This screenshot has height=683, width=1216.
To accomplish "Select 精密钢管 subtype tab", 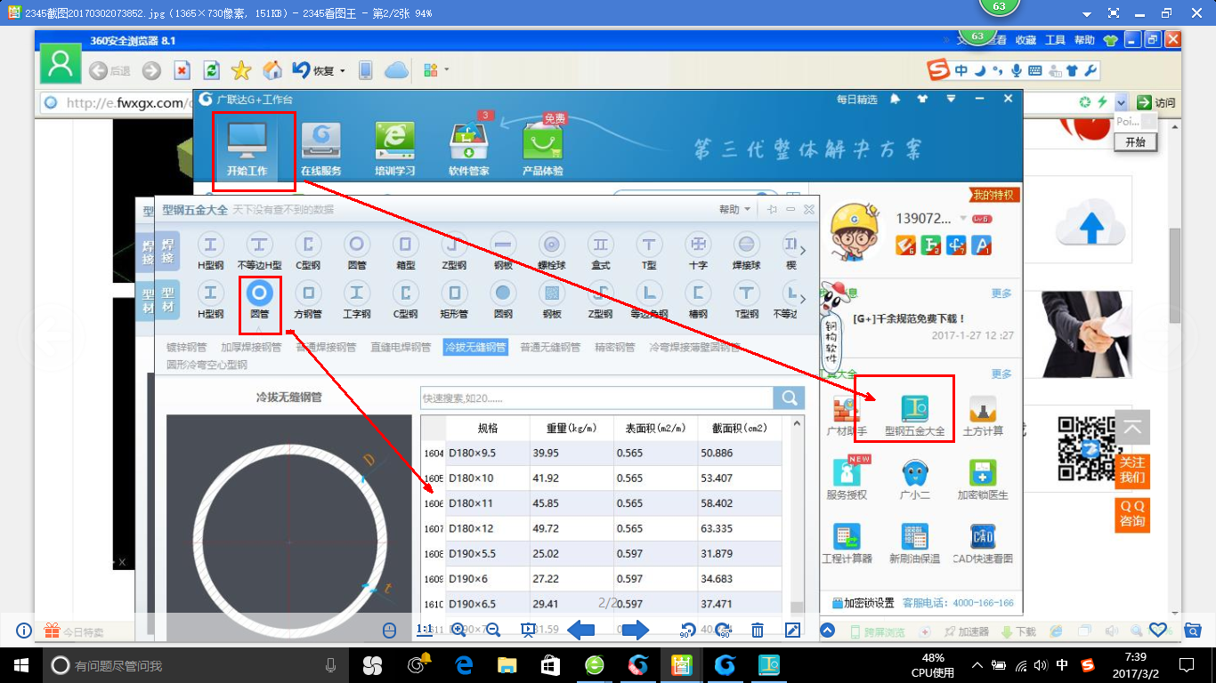I will point(614,347).
